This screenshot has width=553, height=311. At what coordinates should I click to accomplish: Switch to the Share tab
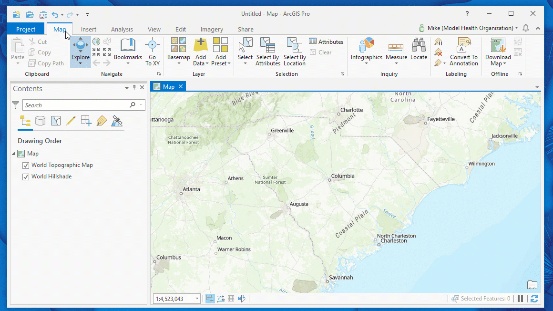click(246, 29)
